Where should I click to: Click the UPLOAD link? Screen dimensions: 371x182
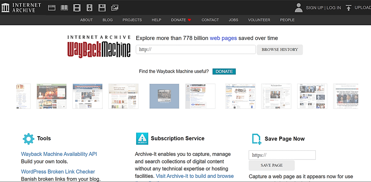click(x=363, y=8)
